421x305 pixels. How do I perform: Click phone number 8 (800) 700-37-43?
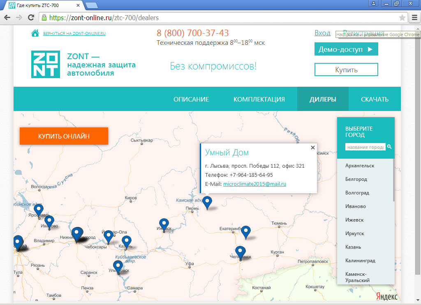(192, 33)
